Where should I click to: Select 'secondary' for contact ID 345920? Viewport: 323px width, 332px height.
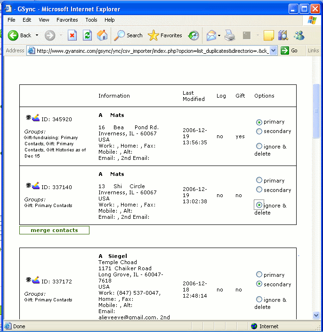[259, 132]
